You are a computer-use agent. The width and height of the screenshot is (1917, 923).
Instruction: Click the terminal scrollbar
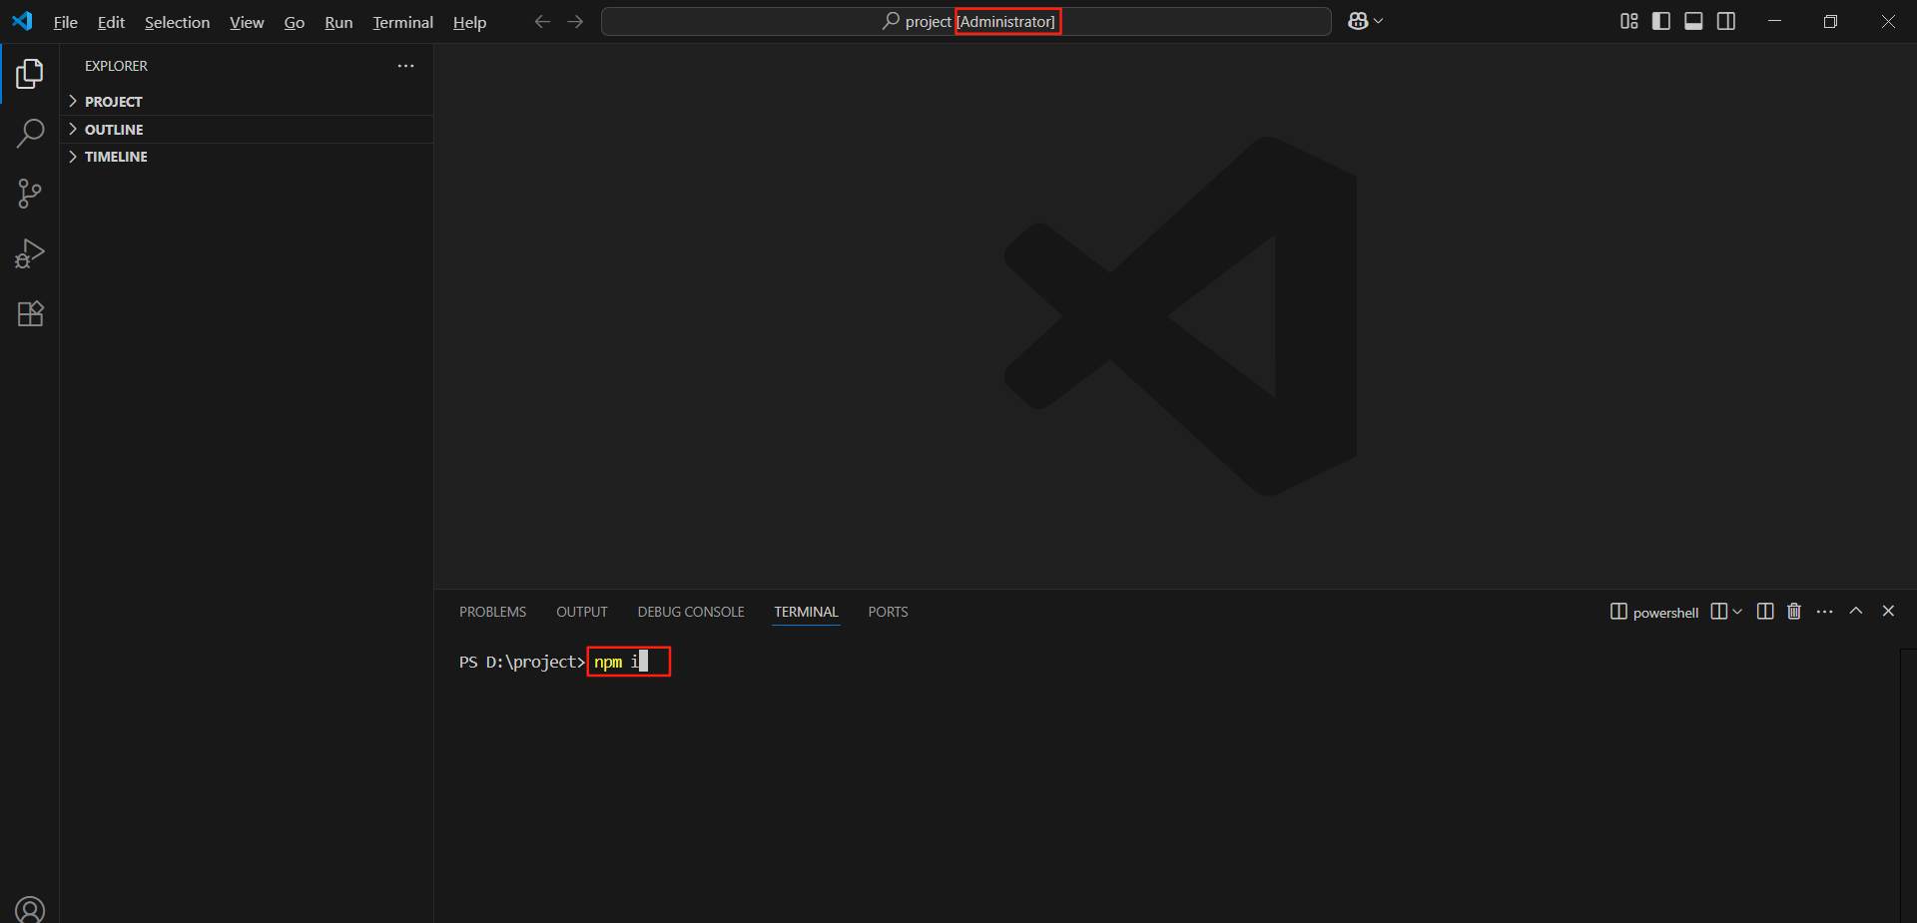click(x=1908, y=785)
